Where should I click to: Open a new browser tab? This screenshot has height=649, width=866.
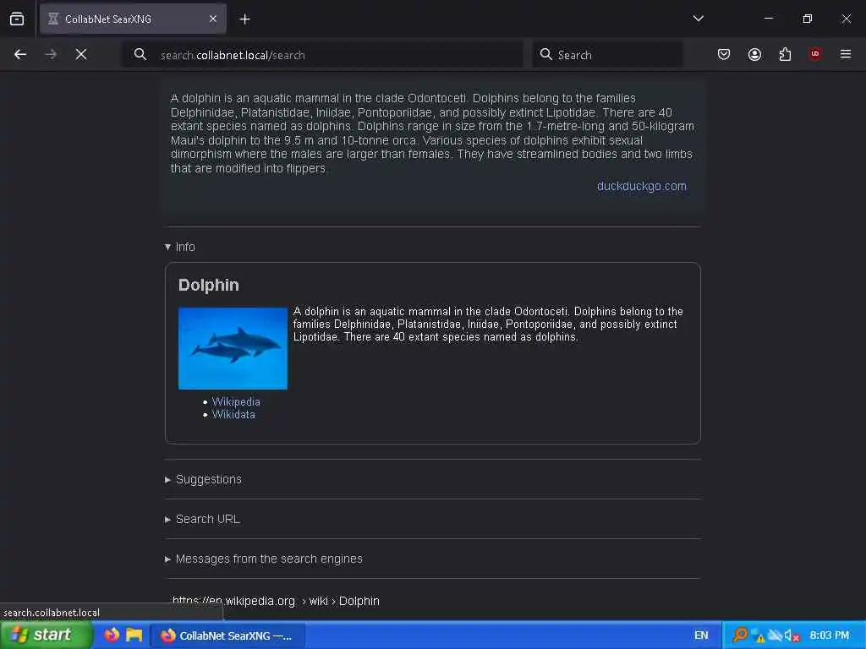[244, 19]
